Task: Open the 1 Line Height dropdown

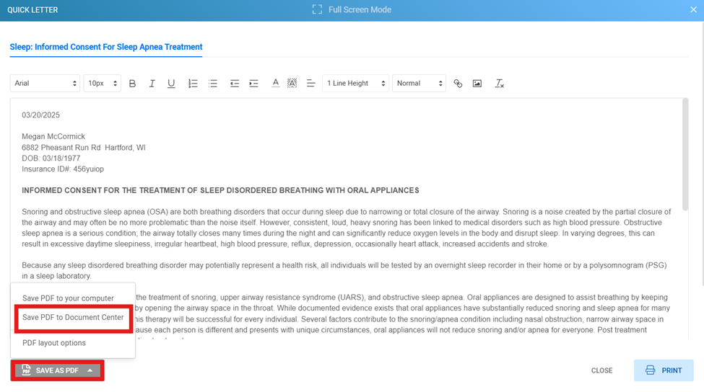Action: (x=355, y=84)
